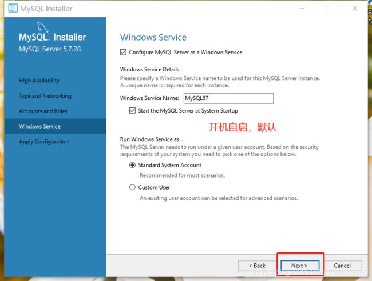Open the Accounts and Roles step
This screenshot has height=281, width=372.
point(43,111)
